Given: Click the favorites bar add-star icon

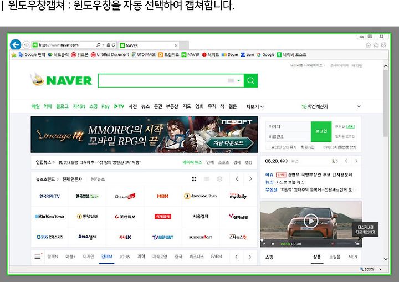Looking at the screenshot, I should coord(14,55).
